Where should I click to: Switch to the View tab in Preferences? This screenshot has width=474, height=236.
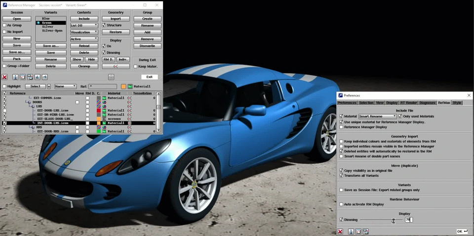pos(380,103)
